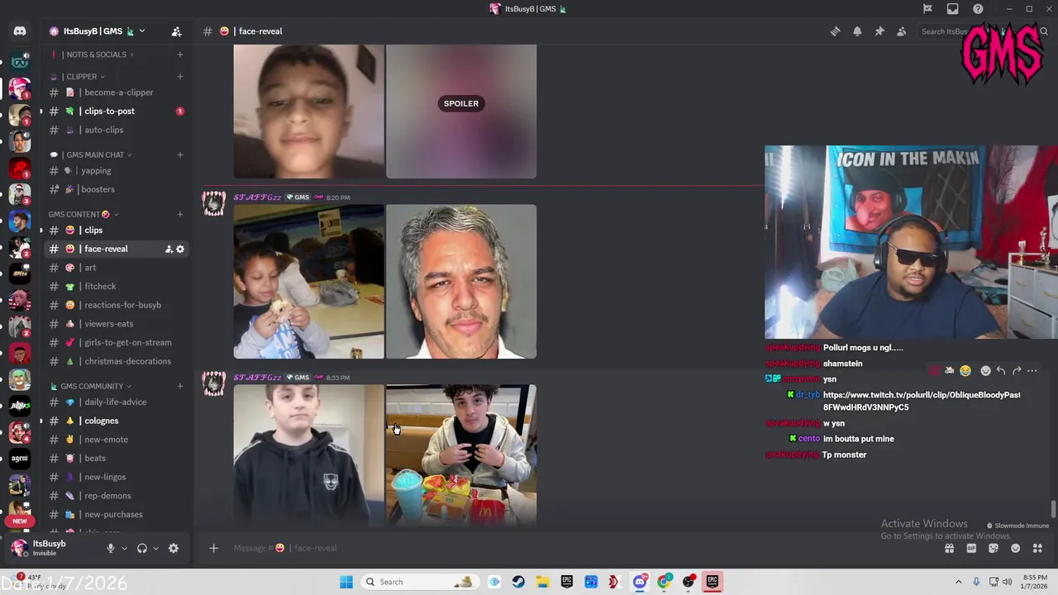This screenshot has height=595, width=1058.
Task: Click the twitch.tv clip link in chat
Action: tap(922, 401)
